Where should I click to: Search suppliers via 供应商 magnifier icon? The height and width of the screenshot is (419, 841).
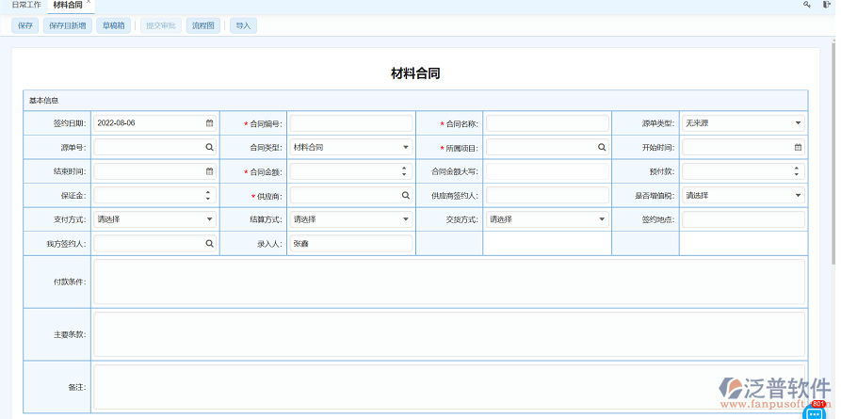pyautogui.click(x=406, y=196)
